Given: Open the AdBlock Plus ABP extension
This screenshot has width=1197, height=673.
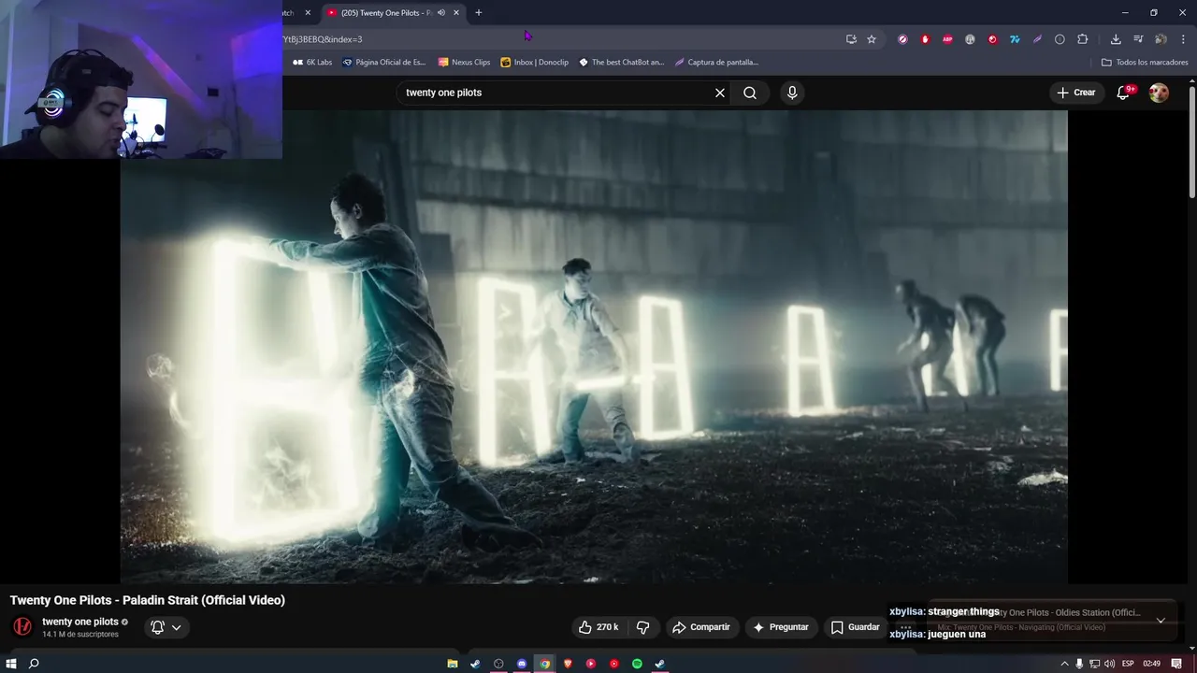Looking at the screenshot, I should pos(947,39).
